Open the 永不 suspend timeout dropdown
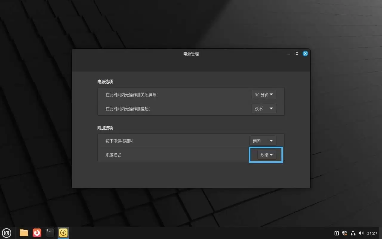This screenshot has height=239, width=382. tap(264, 108)
